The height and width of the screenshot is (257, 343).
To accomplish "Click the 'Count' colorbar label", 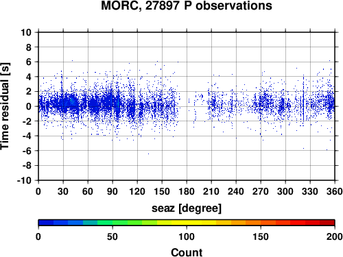I will click(x=187, y=252).
